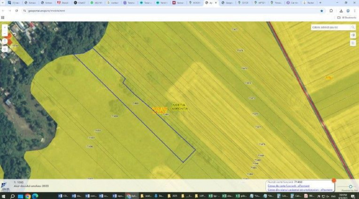Zoom in on the map
This screenshot has height=199, width=359.
click(x=5, y=27)
